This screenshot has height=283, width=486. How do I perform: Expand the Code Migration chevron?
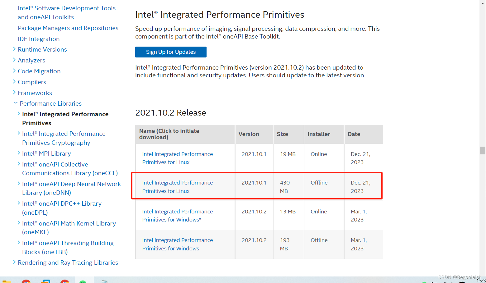(x=14, y=71)
